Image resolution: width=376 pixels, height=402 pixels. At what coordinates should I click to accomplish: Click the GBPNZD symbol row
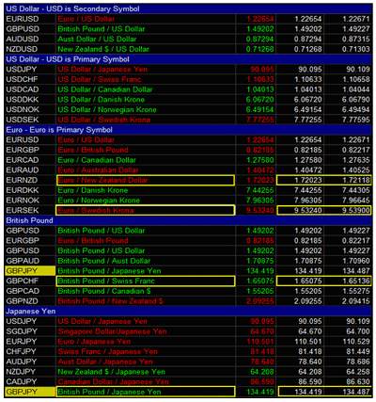(188, 301)
